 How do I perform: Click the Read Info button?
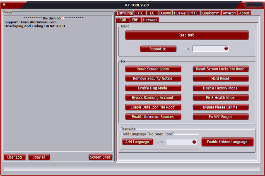pyautogui.click(x=187, y=35)
